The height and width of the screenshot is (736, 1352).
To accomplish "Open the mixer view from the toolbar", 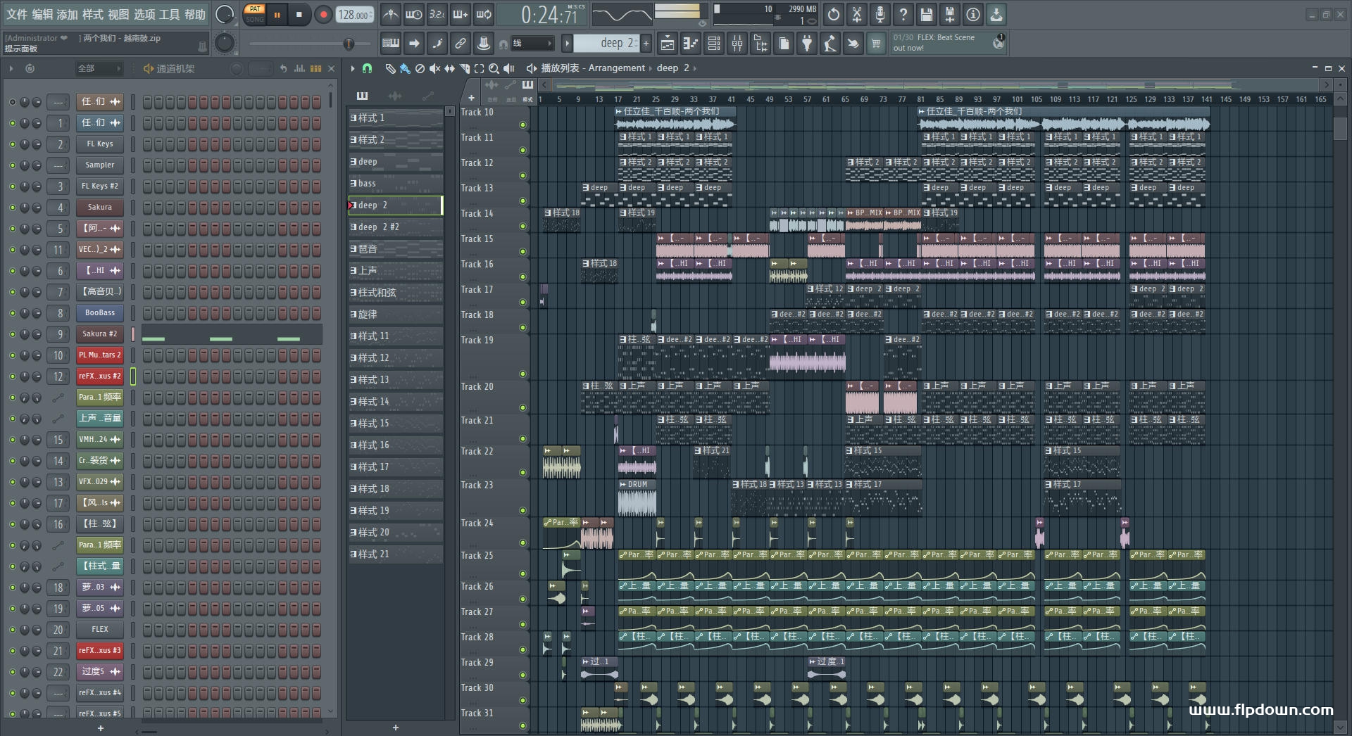I will (x=737, y=44).
